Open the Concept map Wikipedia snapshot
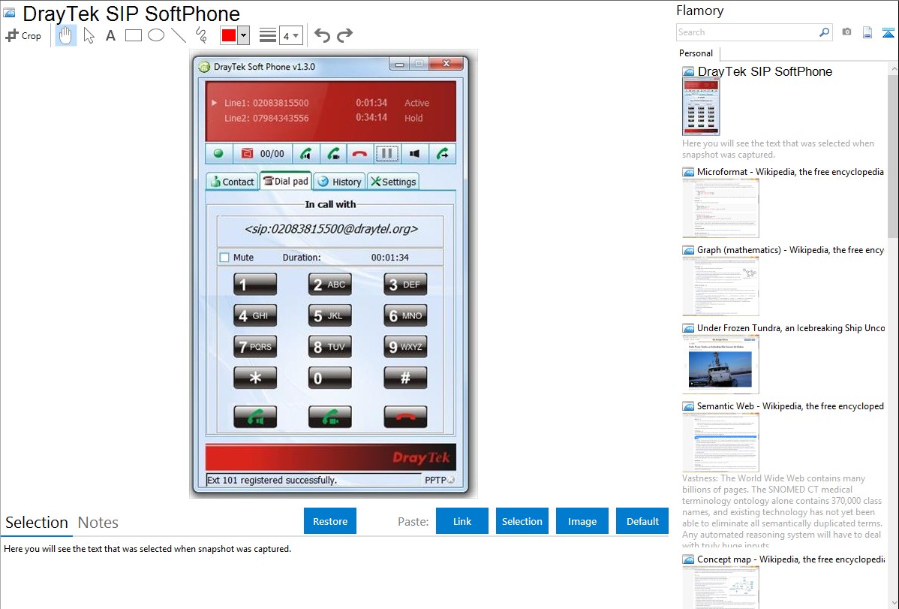 pyautogui.click(x=720, y=586)
